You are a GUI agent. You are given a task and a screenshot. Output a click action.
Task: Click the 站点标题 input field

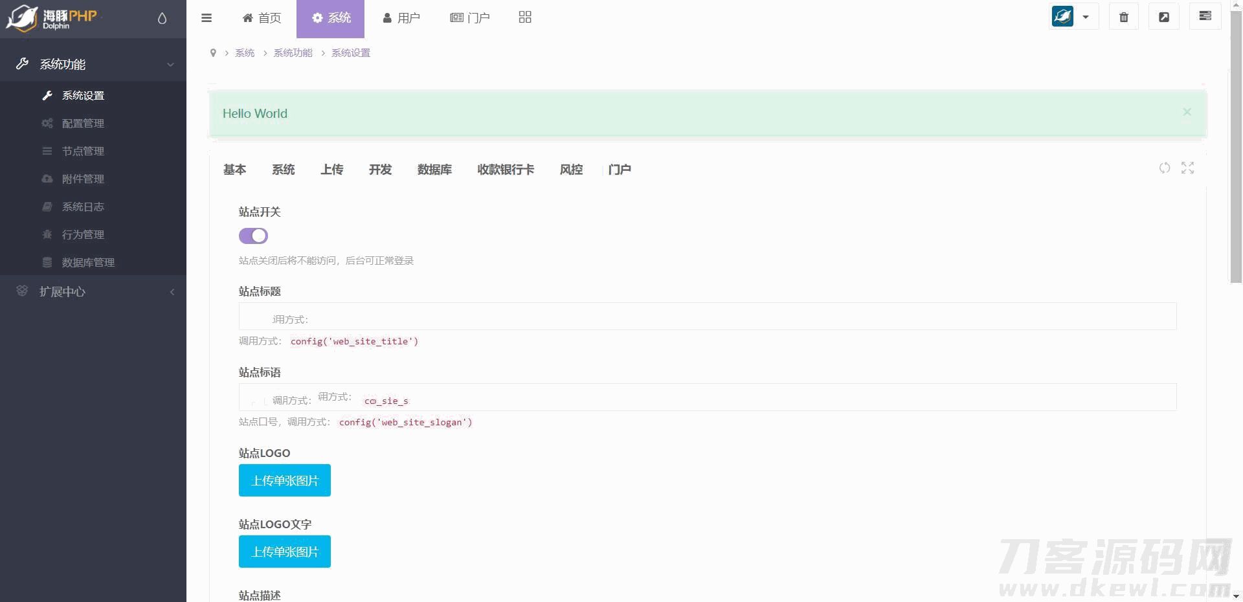click(x=707, y=317)
